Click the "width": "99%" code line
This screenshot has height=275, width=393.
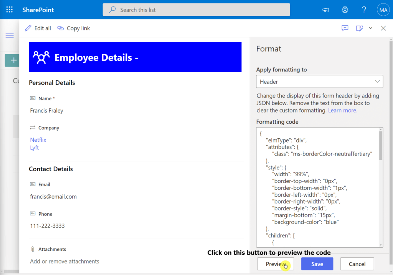tap(291, 174)
